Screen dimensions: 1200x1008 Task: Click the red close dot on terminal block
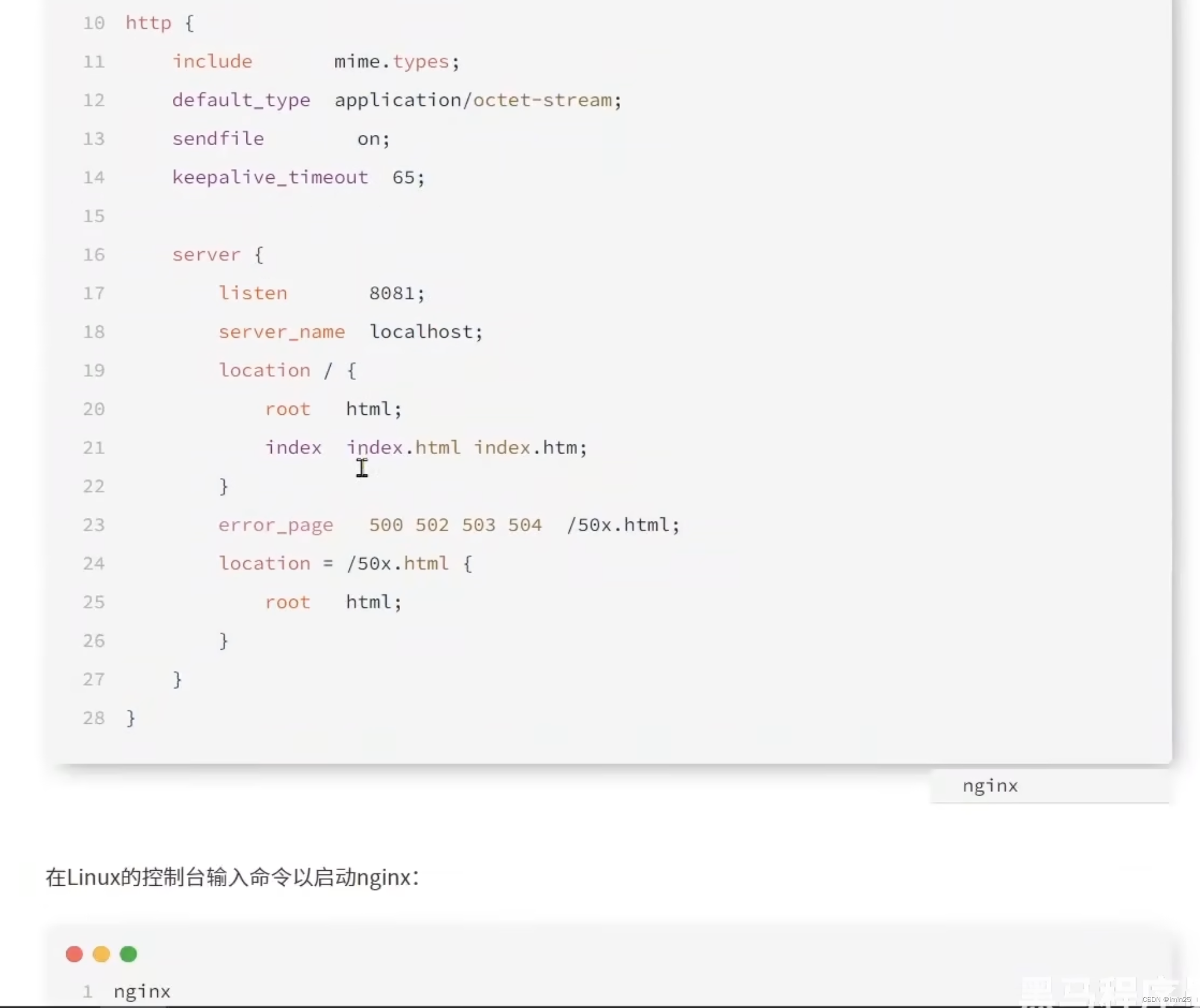74,954
